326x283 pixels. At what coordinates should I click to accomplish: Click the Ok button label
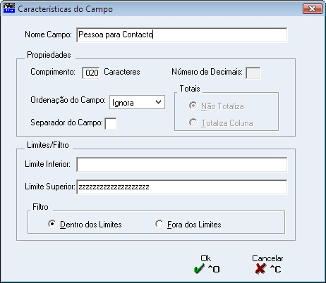pyautogui.click(x=206, y=258)
